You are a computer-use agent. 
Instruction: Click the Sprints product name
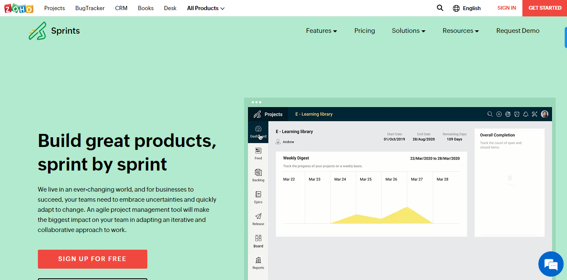[65, 31]
